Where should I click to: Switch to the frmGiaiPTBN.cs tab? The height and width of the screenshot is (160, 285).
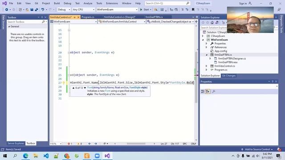pyautogui.click(x=154, y=17)
